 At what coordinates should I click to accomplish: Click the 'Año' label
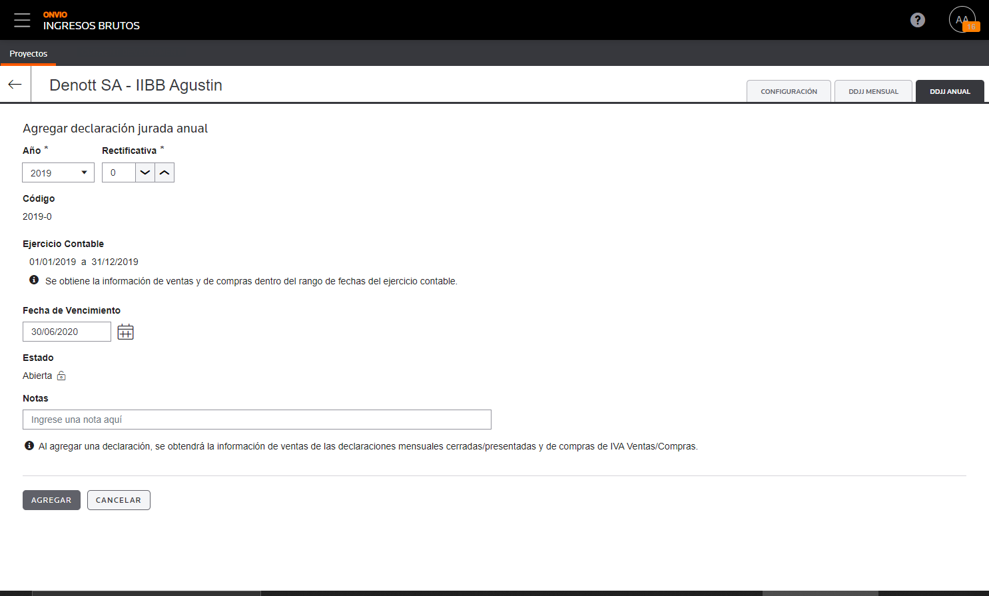(x=32, y=150)
